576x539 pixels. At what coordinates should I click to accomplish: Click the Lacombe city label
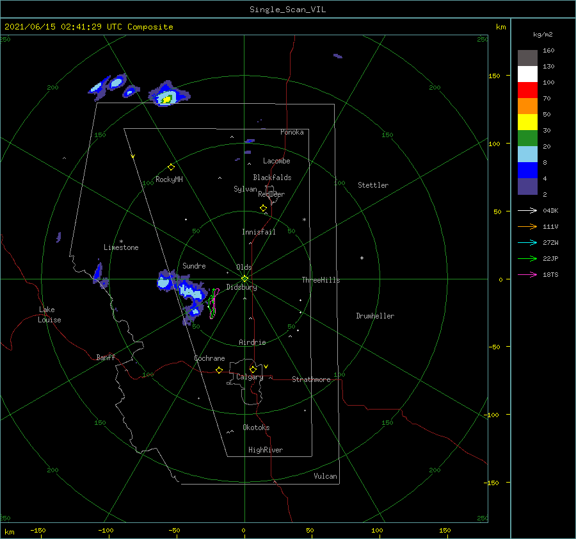point(276,161)
